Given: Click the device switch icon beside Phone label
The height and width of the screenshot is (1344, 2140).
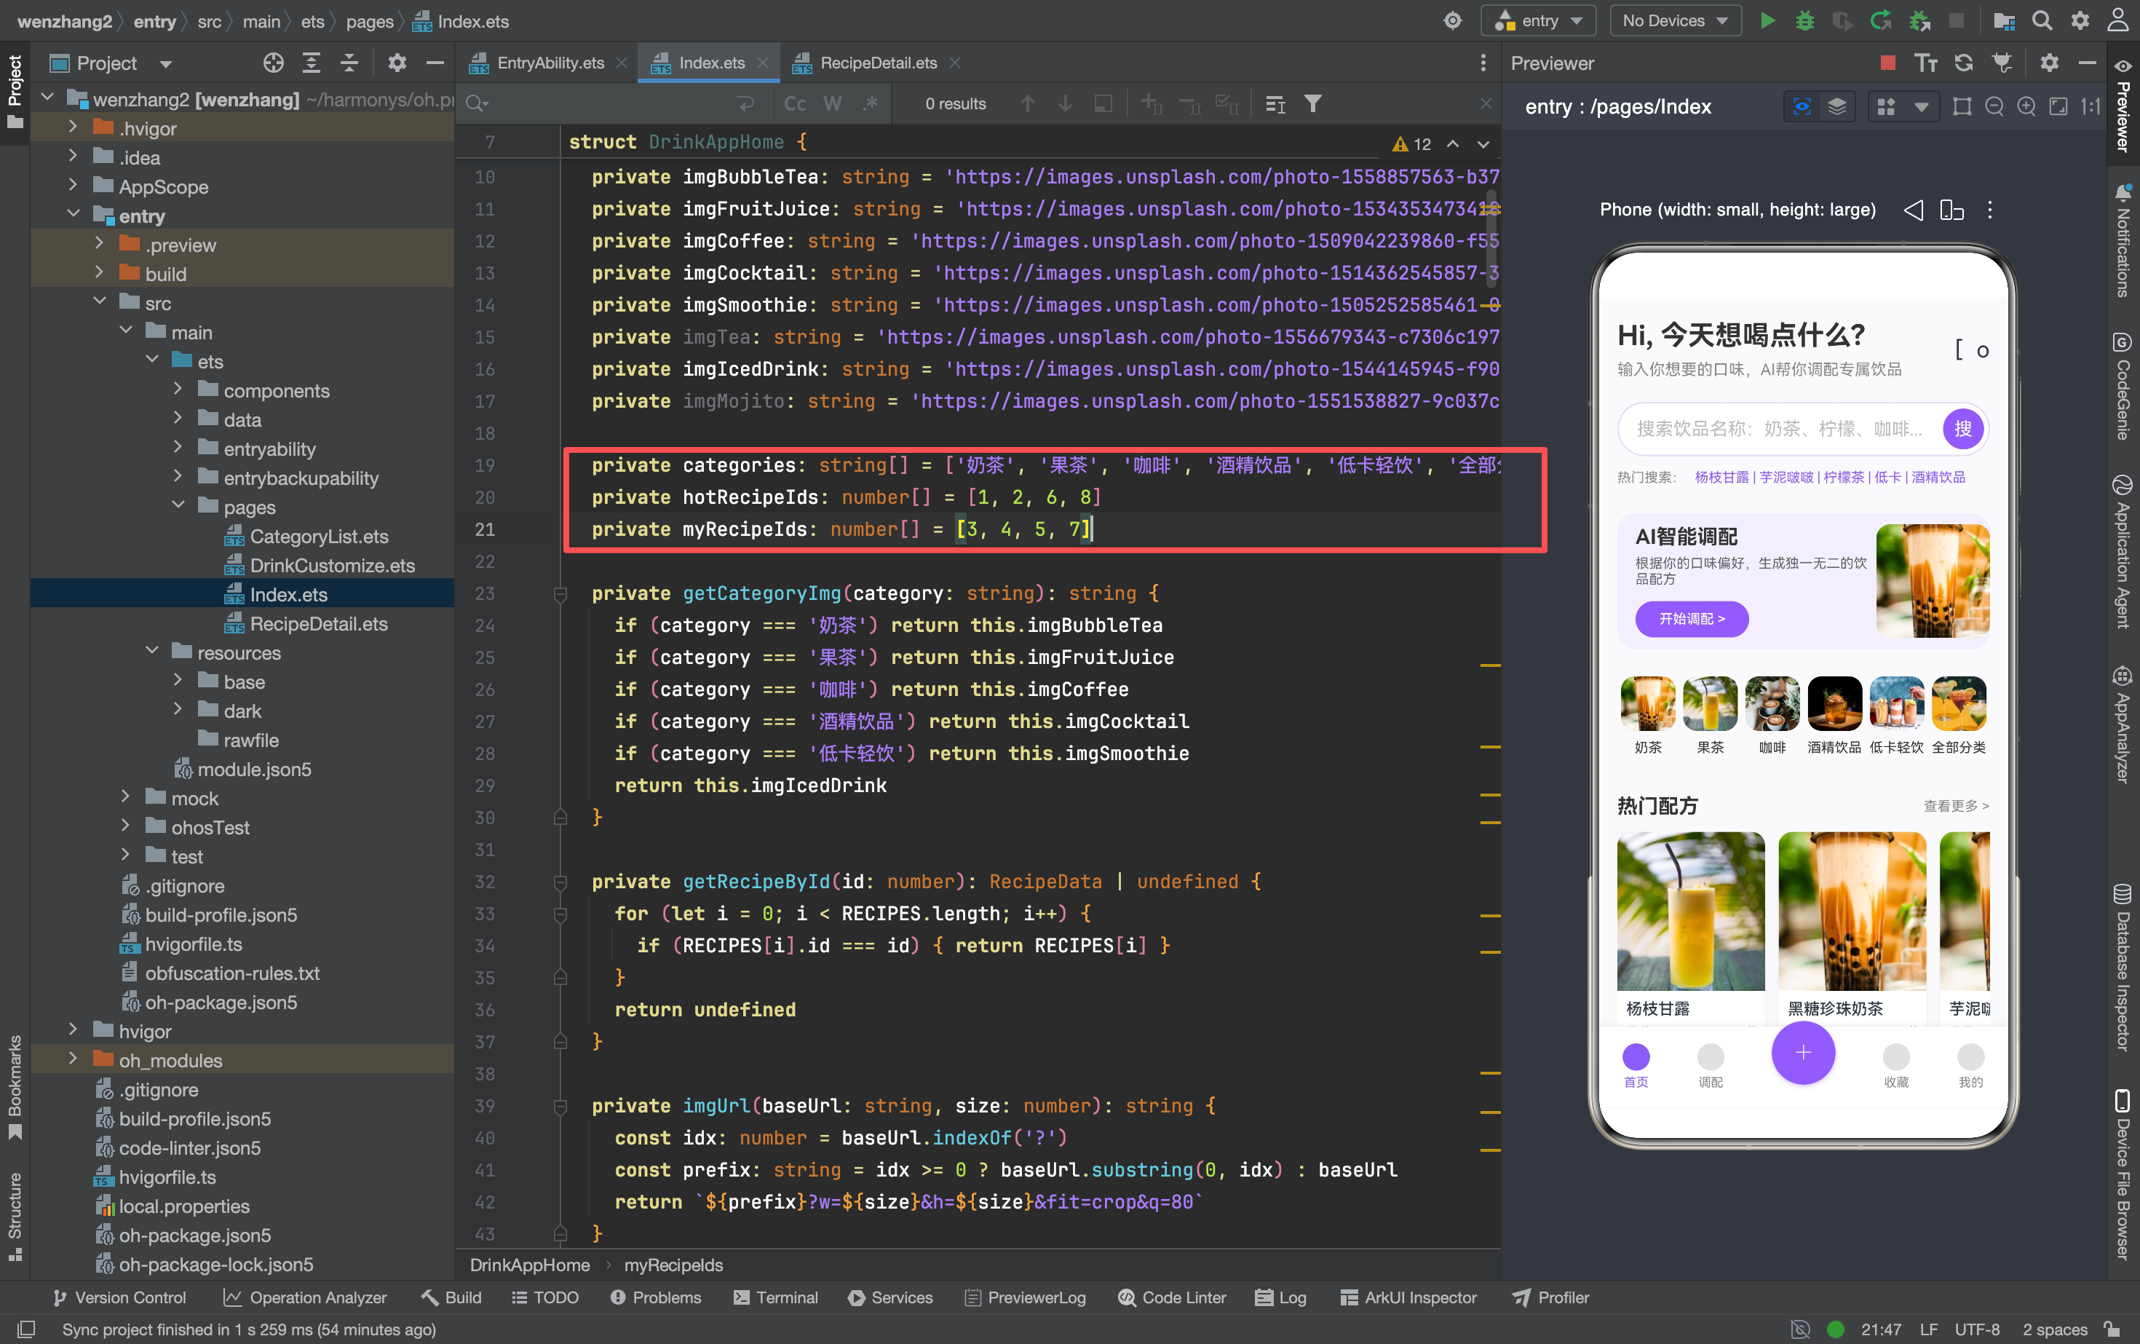Looking at the screenshot, I should pyautogui.click(x=1951, y=210).
